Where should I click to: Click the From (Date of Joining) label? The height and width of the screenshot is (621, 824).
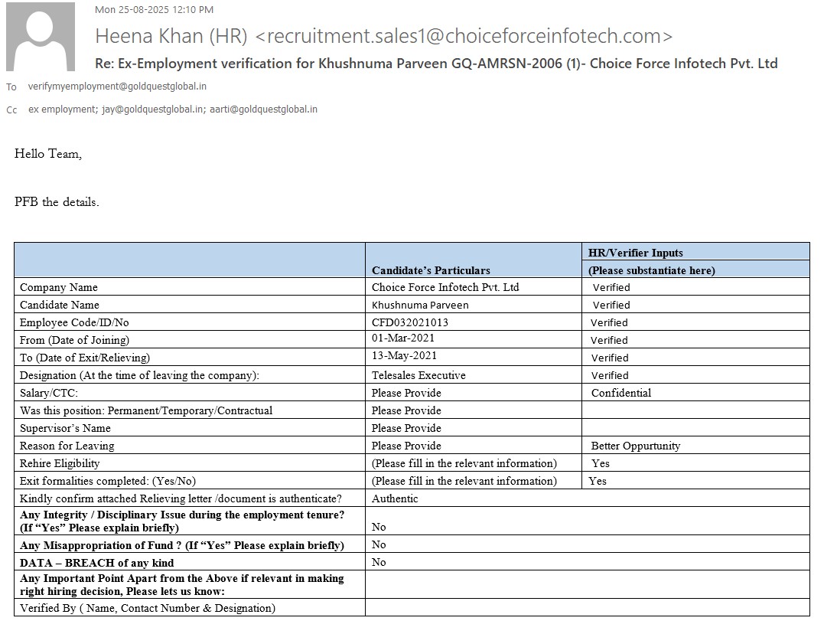(x=75, y=340)
